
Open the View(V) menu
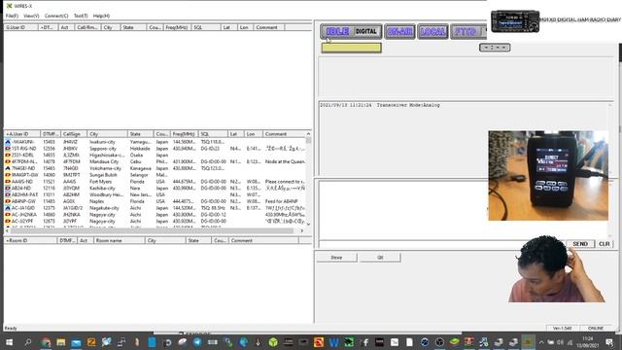(31, 16)
